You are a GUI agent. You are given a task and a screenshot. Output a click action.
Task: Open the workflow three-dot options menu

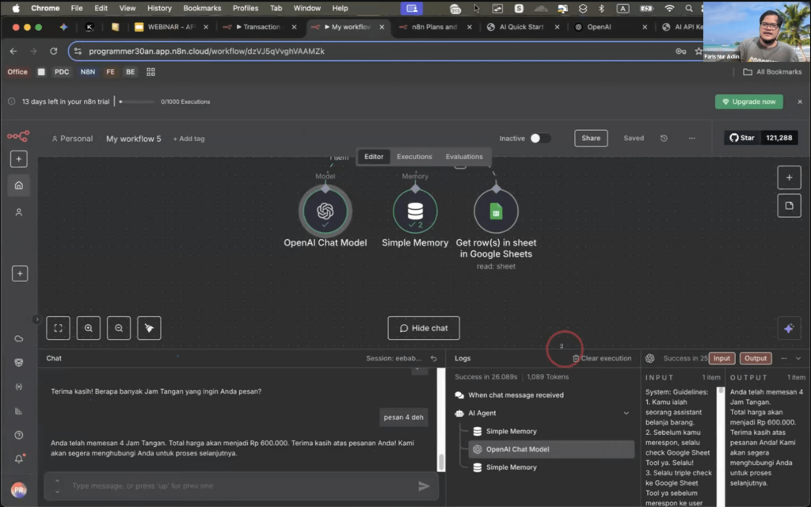pos(691,138)
